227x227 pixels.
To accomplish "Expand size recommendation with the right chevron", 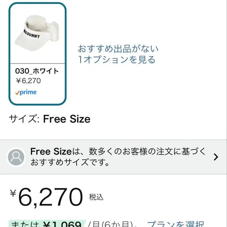I will [x=216, y=157].
